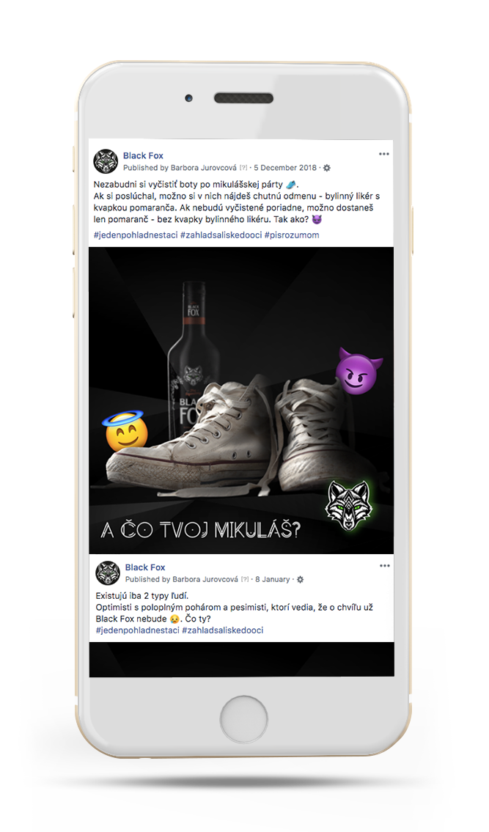Expand the three-dot menu on the January post
The image size is (489, 832).
tap(384, 567)
